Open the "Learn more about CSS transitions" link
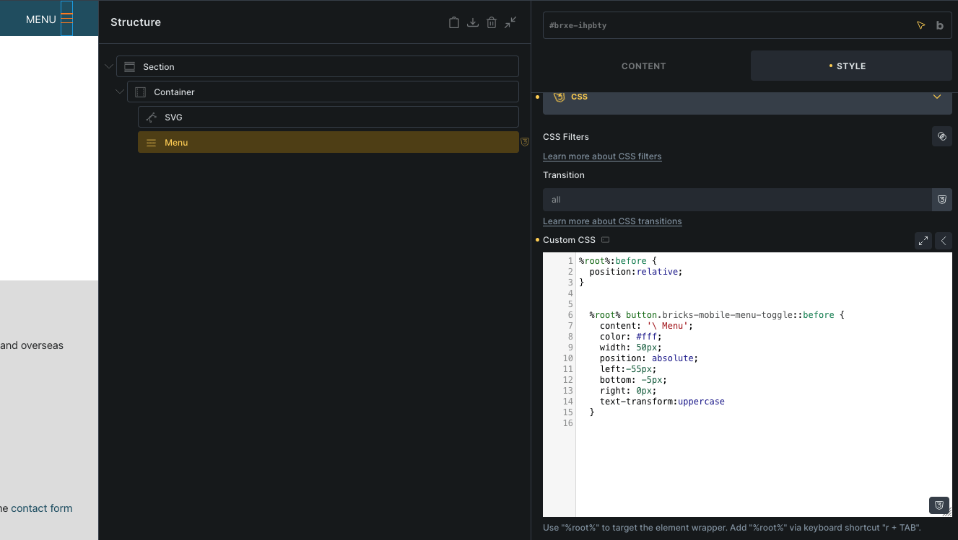958x540 pixels. coord(612,221)
